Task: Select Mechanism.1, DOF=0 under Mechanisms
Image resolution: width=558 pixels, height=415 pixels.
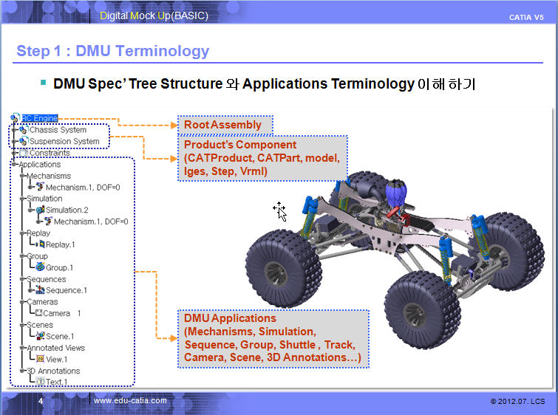Action: click(86, 188)
